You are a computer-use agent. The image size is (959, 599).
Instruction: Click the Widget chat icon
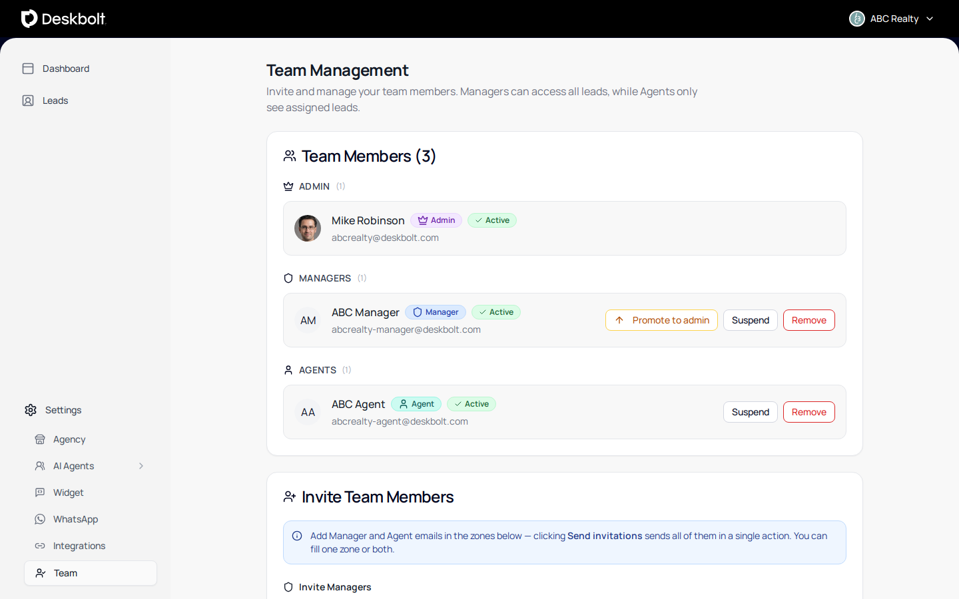coord(40,493)
